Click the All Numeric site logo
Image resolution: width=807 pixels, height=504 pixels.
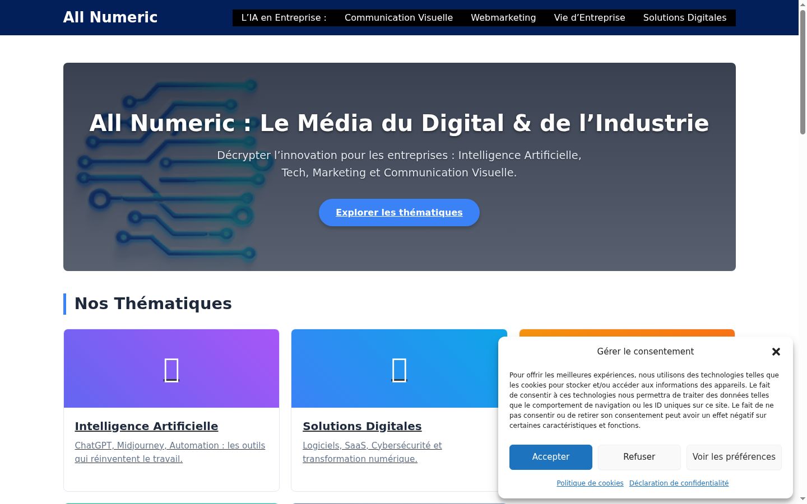coord(110,17)
